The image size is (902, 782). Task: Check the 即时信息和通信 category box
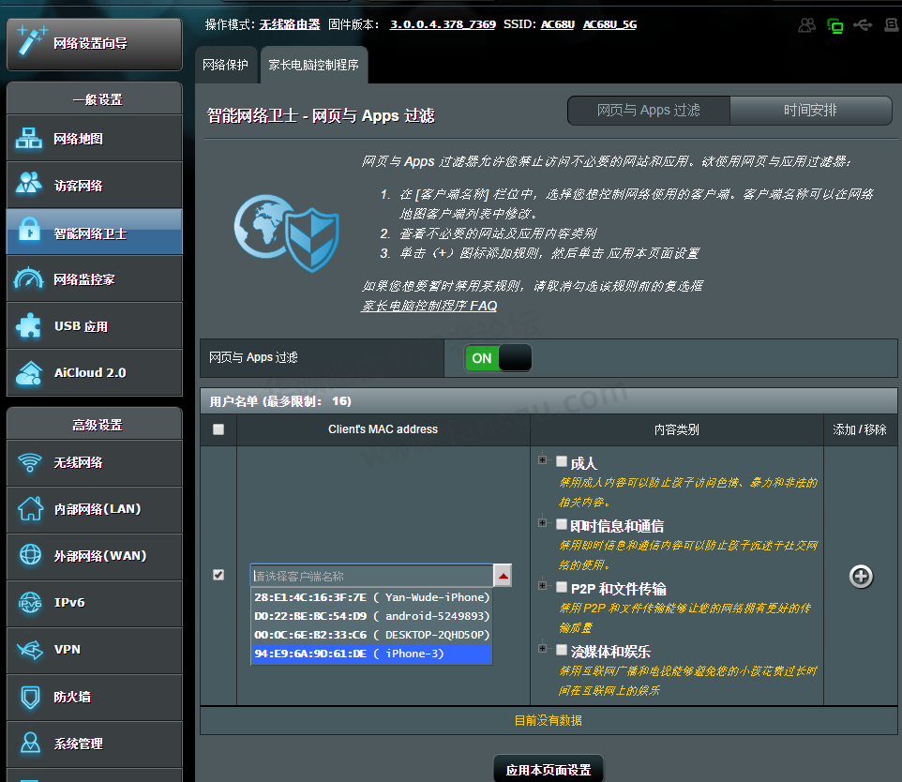562,523
